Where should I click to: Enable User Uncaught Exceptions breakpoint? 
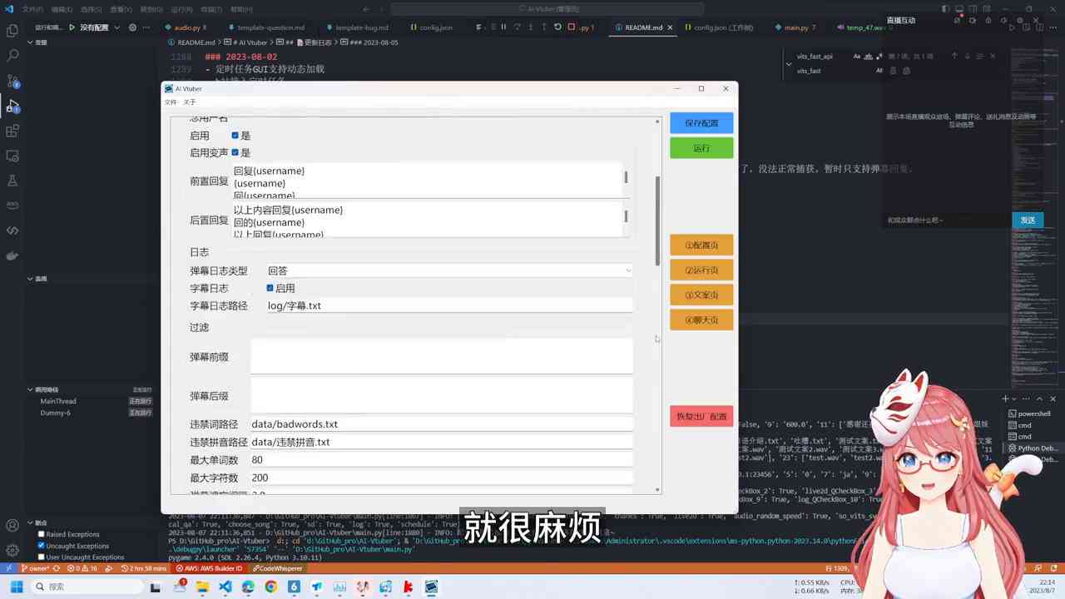pos(42,557)
